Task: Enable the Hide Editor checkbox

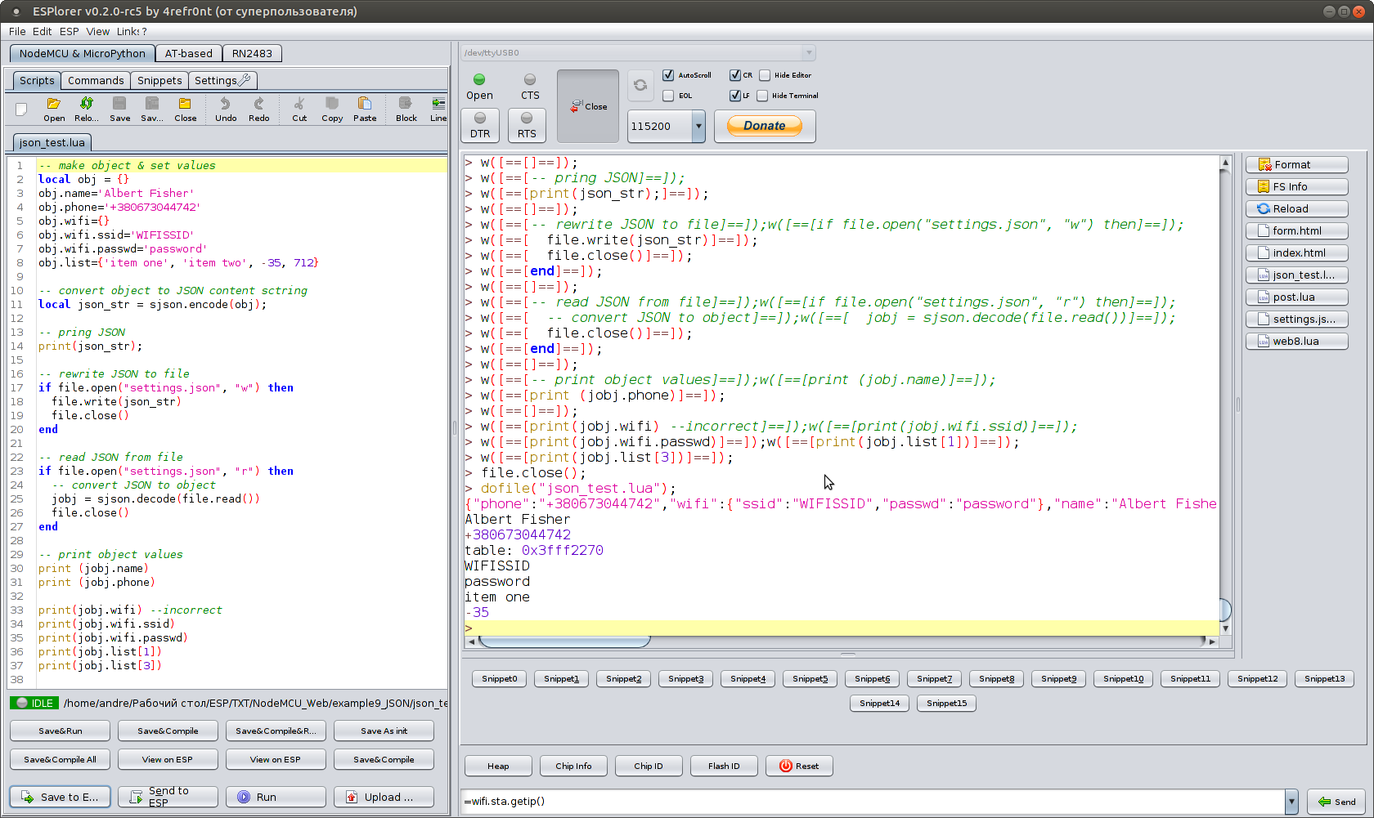Action: point(765,75)
